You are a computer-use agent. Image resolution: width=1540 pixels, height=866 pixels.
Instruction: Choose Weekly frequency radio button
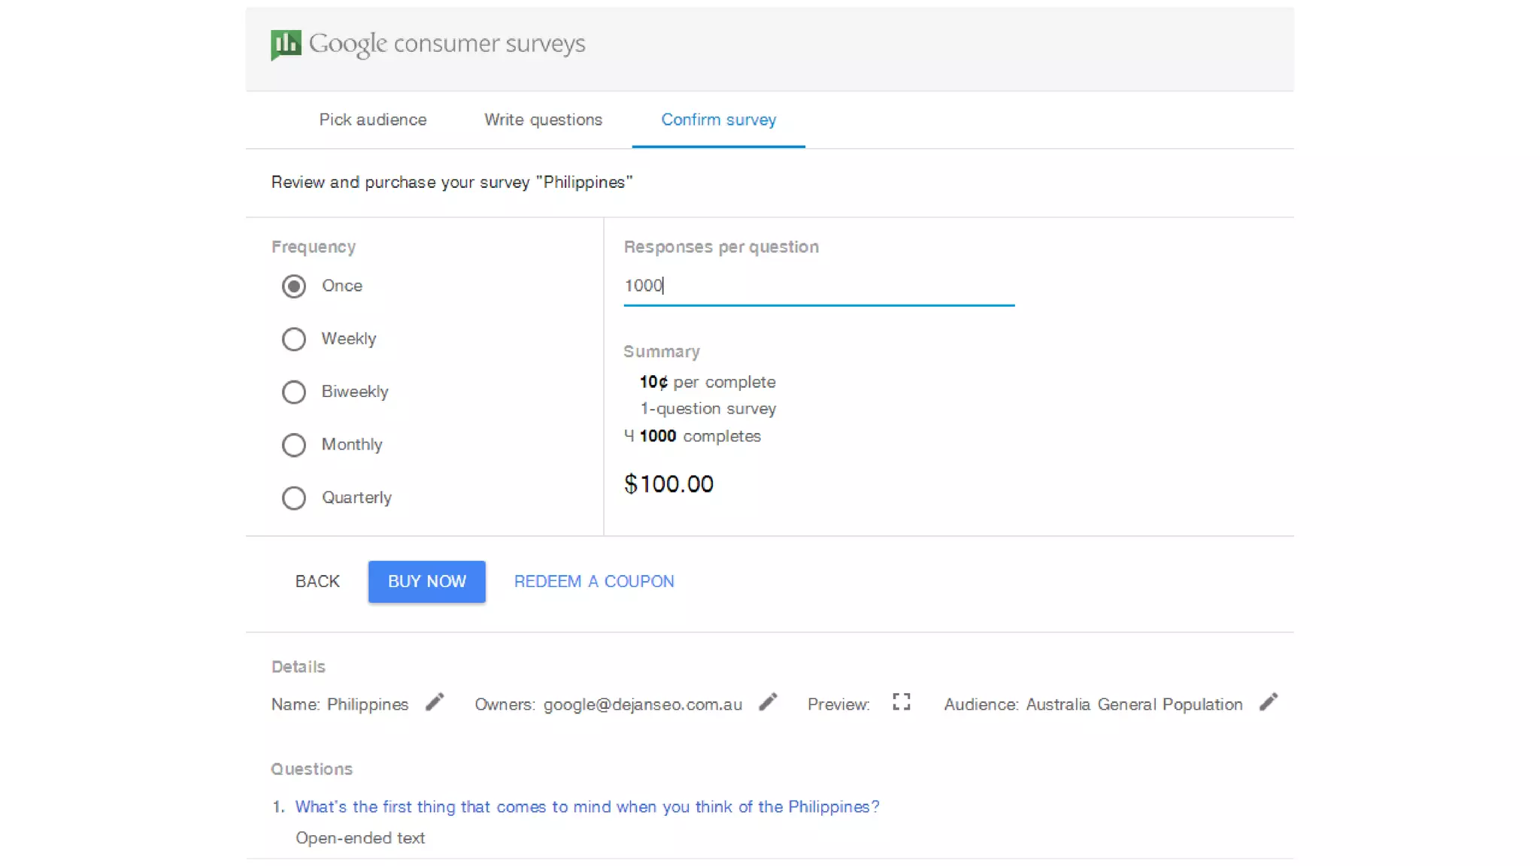294,339
